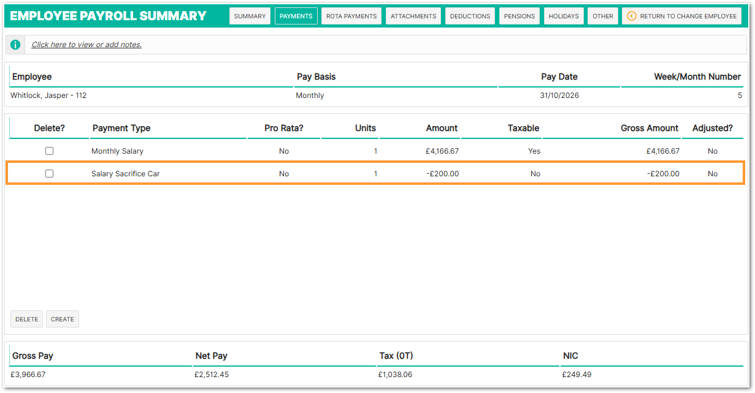
Task: Open the Summary tab
Action: click(250, 16)
